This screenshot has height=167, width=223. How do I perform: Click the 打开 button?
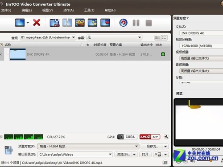145,155
